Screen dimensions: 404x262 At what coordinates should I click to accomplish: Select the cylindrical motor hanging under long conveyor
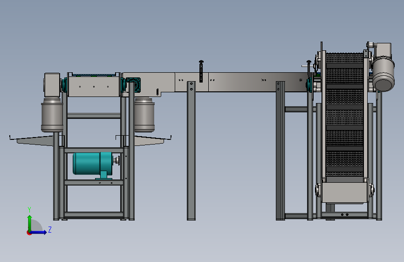[144, 115]
